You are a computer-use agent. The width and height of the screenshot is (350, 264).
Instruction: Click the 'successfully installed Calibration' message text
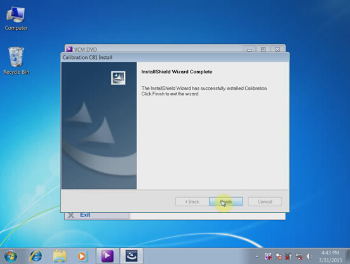tap(205, 91)
